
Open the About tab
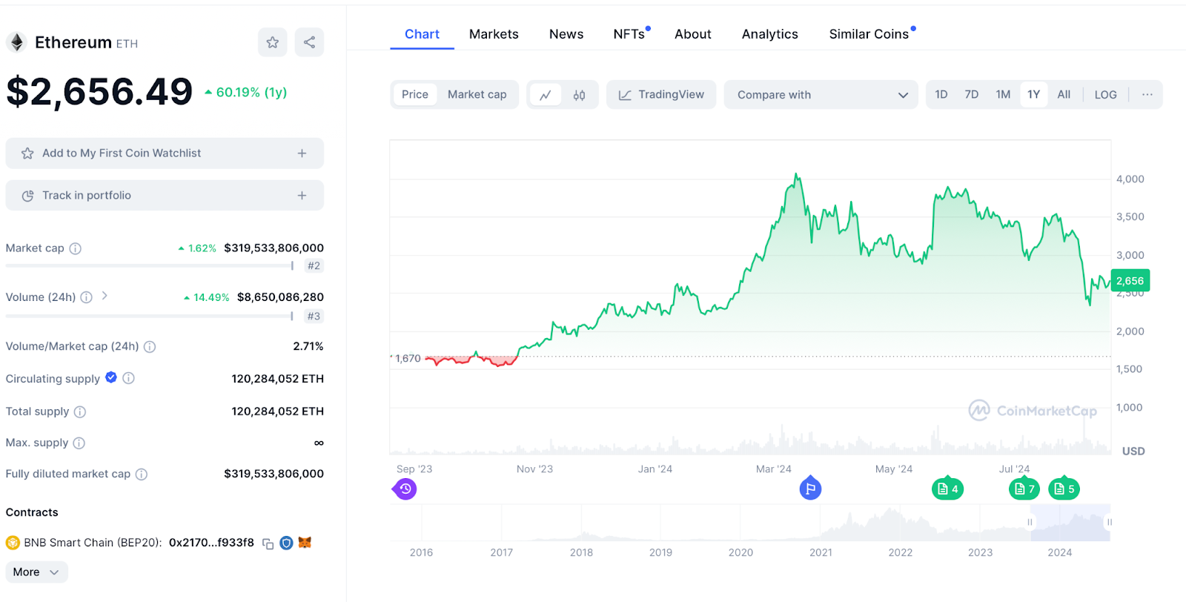click(693, 34)
